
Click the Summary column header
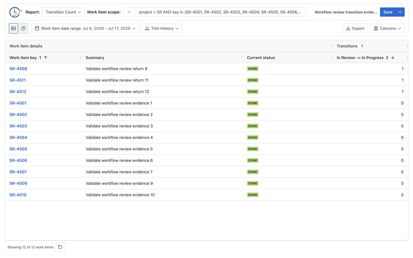click(161, 58)
